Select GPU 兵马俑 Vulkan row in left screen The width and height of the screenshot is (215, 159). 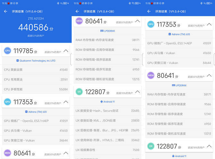point(36,131)
